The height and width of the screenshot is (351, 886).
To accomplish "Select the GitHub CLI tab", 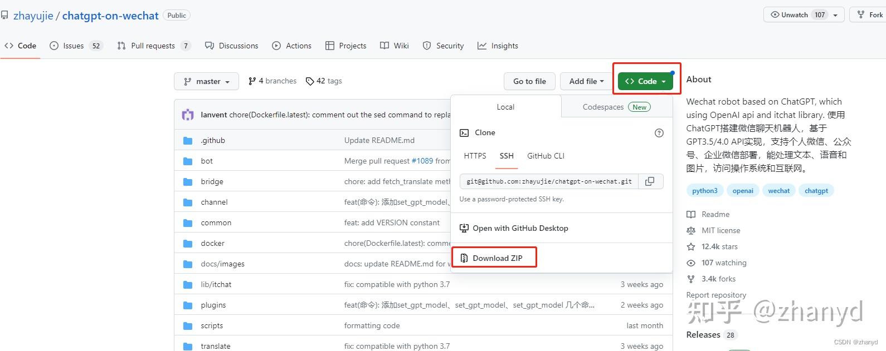I will (546, 156).
